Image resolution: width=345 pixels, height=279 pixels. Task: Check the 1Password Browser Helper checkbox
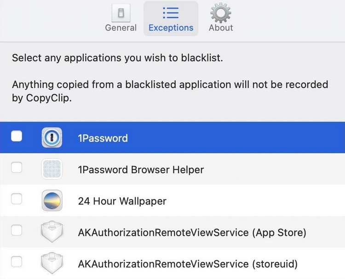click(17, 168)
